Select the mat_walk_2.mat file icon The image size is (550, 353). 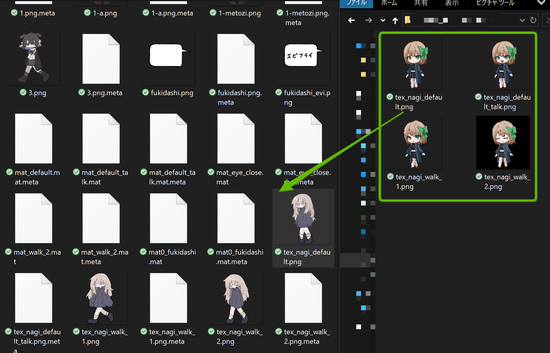34,218
